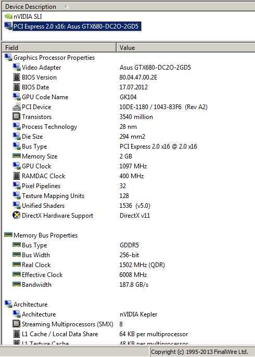Click the BIOS Version chip icon

tap(17, 77)
